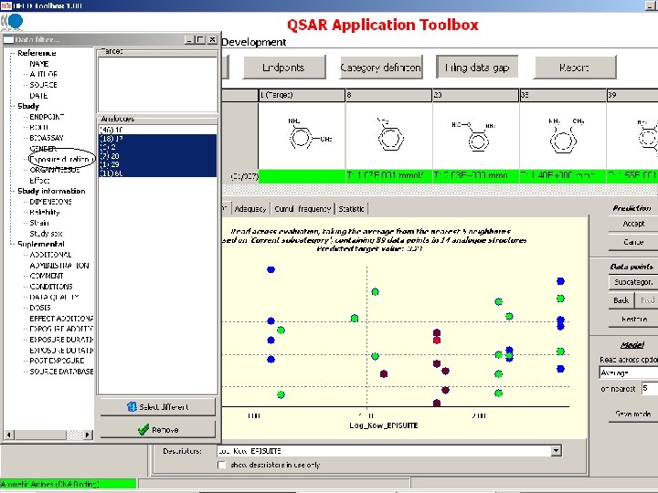658x493 pixels.
Task: Click the Save model button
Action: pyautogui.click(x=633, y=414)
